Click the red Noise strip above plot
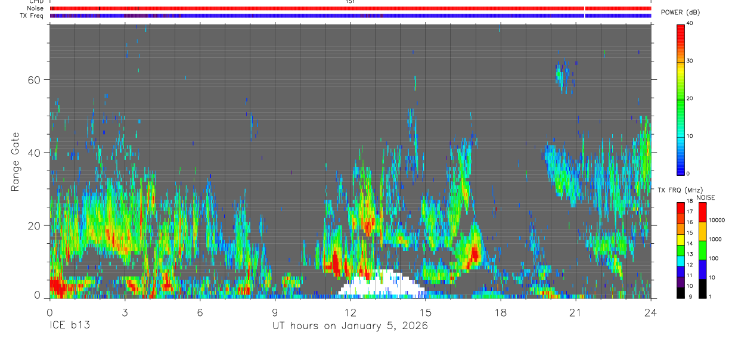 tap(350, 8)
